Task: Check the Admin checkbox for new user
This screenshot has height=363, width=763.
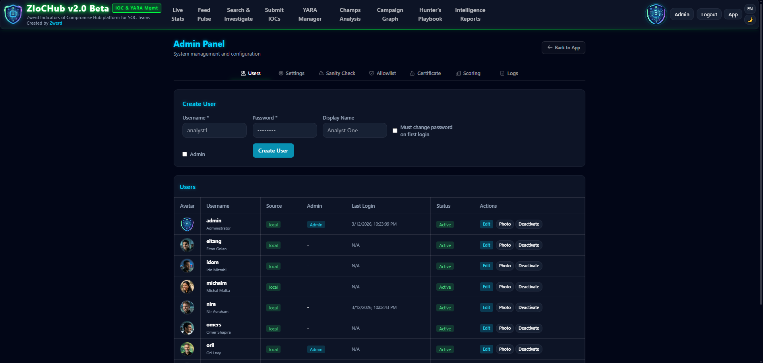Action: [x=185, y=154]
